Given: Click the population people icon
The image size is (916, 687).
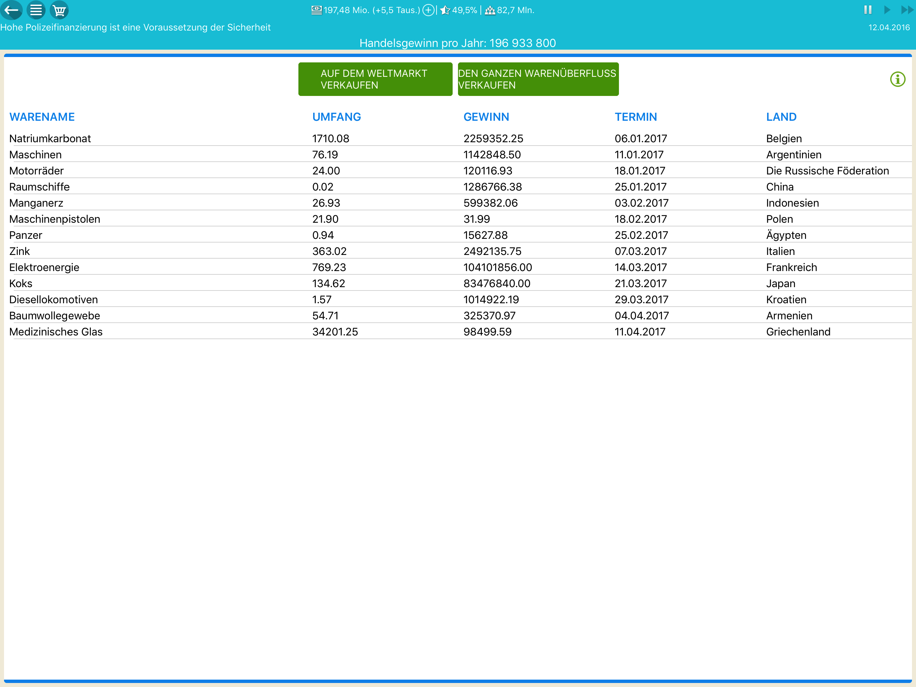Looking at the screenshot, I should coord(490,10).
